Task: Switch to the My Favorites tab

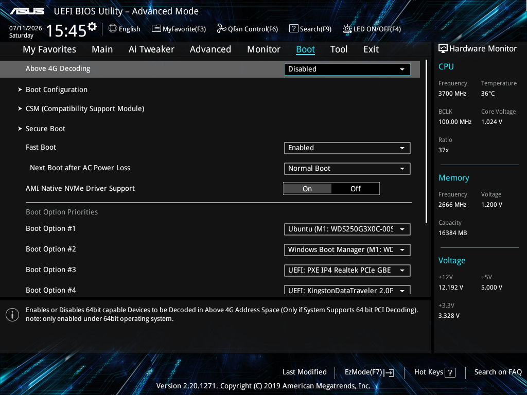Action: click(49, 49)
